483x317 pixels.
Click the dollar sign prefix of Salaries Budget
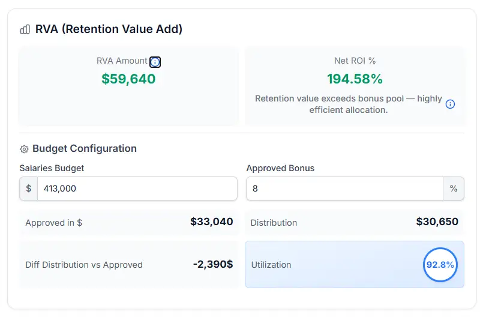tap(29, 189)
